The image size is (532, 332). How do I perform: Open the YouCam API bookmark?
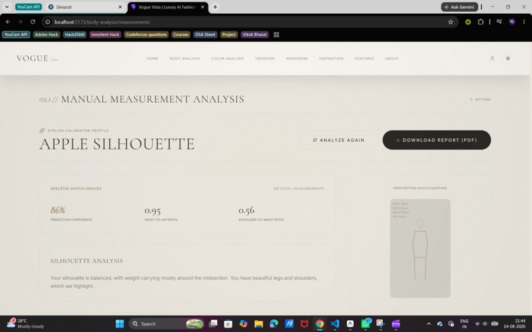click(x=16, y=34)
